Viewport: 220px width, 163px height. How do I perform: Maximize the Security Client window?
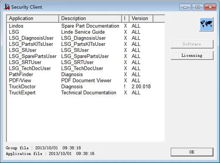198,7
